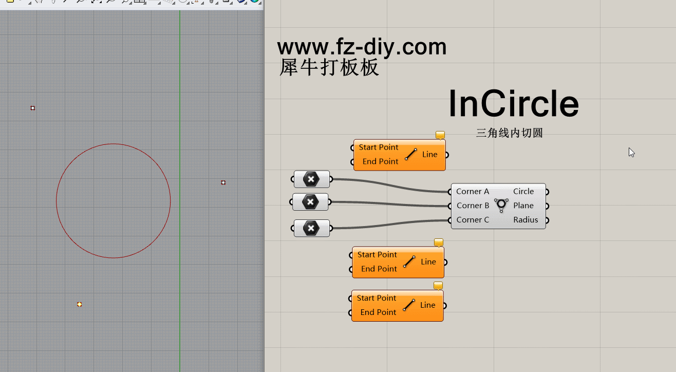Select the InCircle component's center icon

click(x=501, y=206)
